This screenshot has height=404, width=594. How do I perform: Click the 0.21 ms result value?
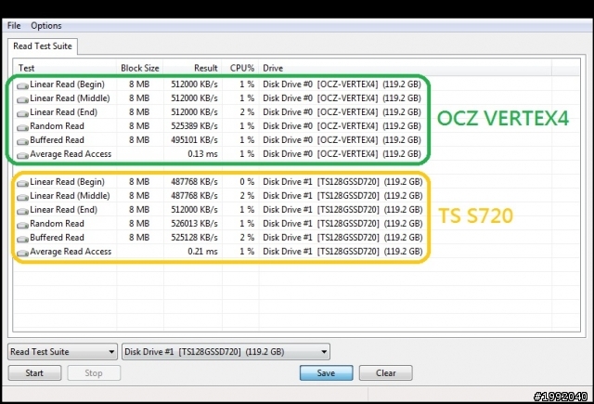(x=202, y=252)
